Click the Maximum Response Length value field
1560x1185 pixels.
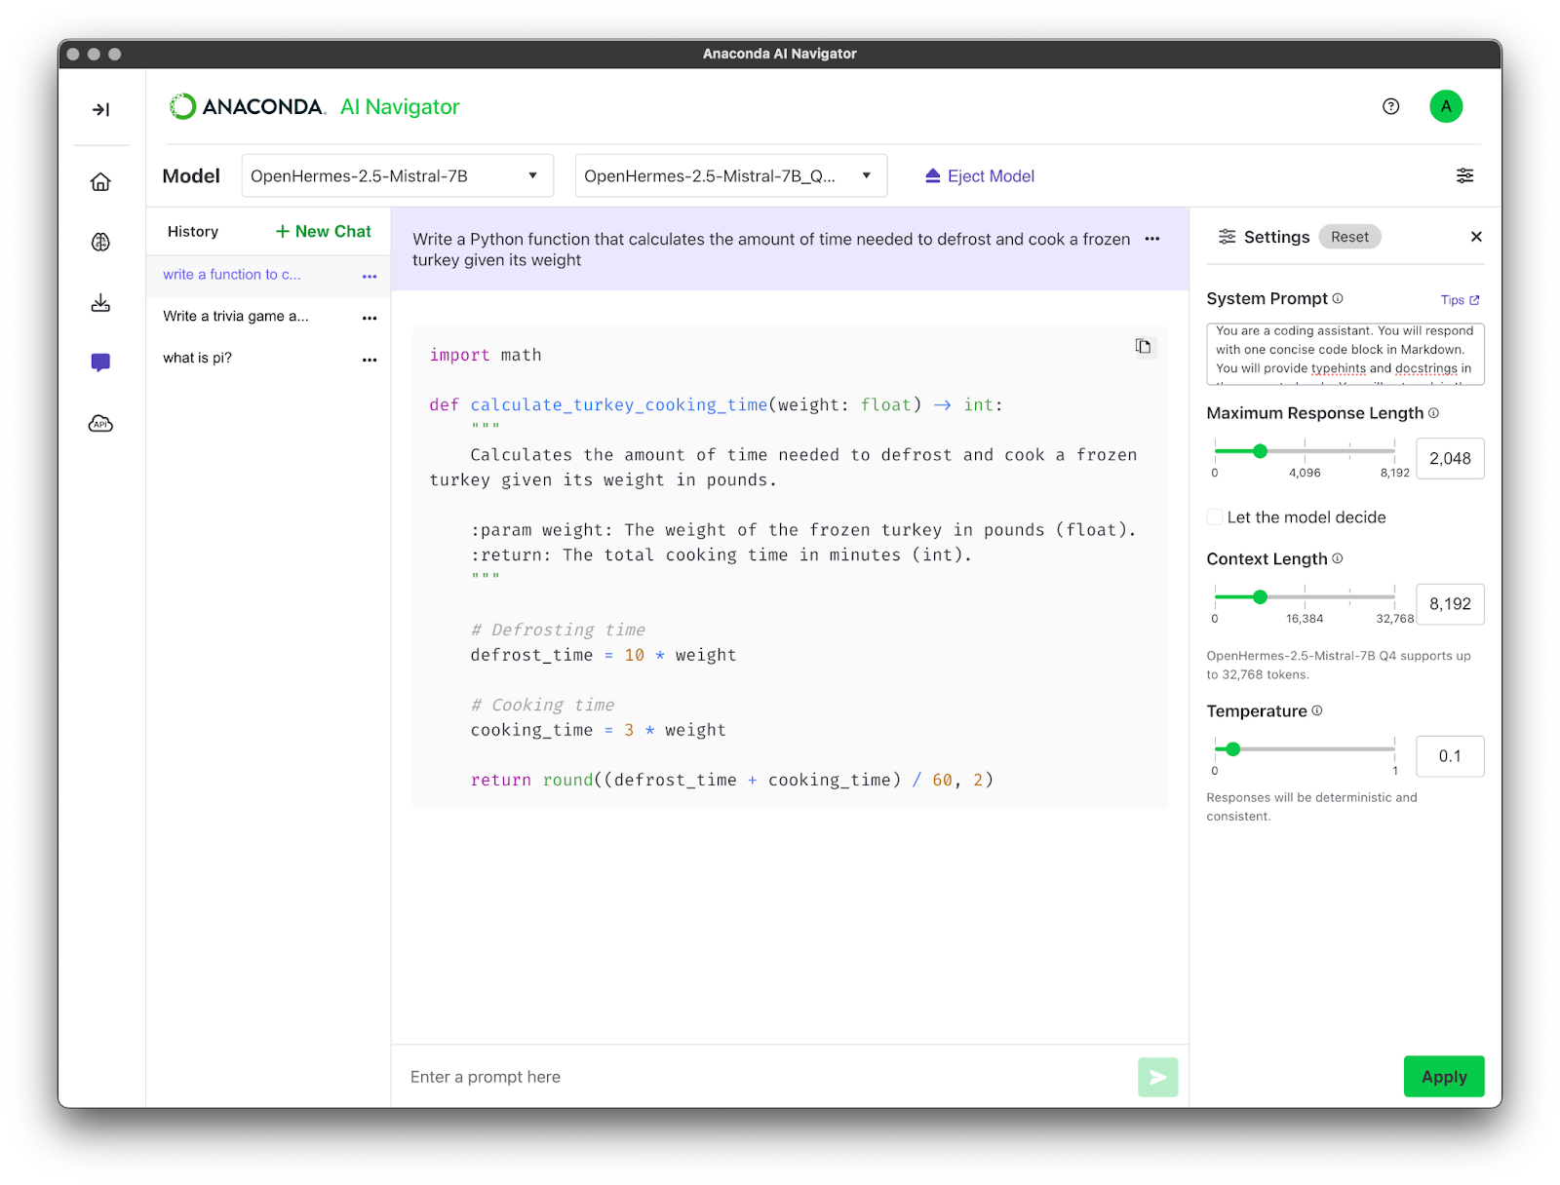point(1450,458)
